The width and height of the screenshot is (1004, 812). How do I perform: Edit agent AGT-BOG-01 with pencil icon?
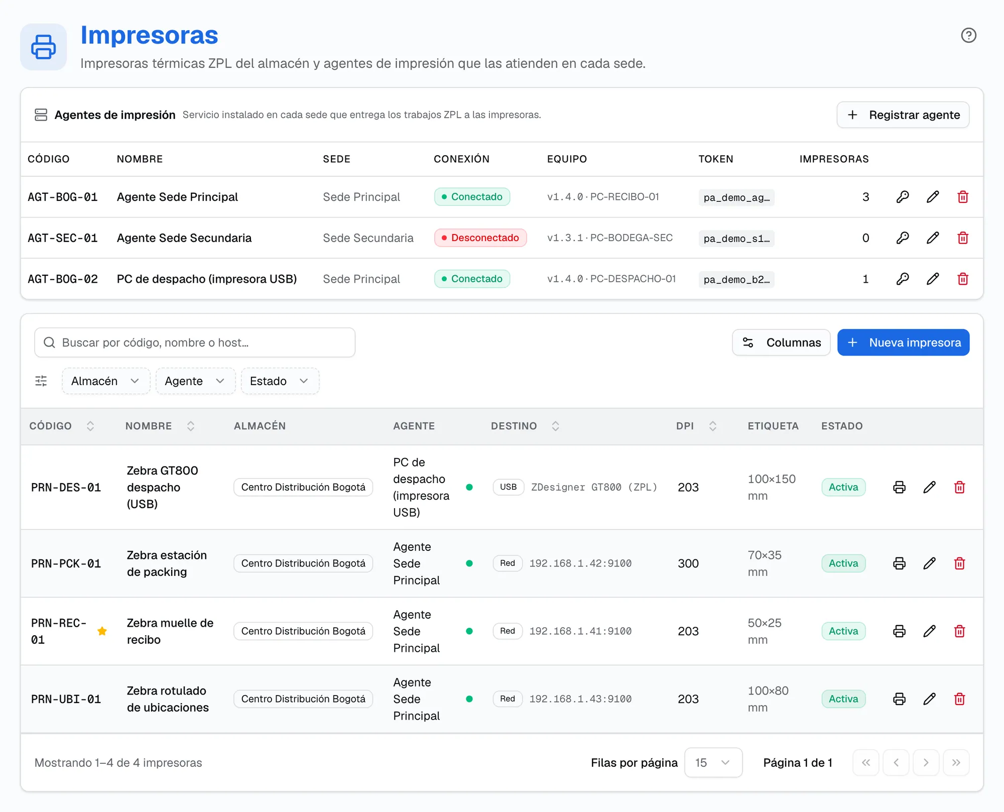[x=933, y=197]
